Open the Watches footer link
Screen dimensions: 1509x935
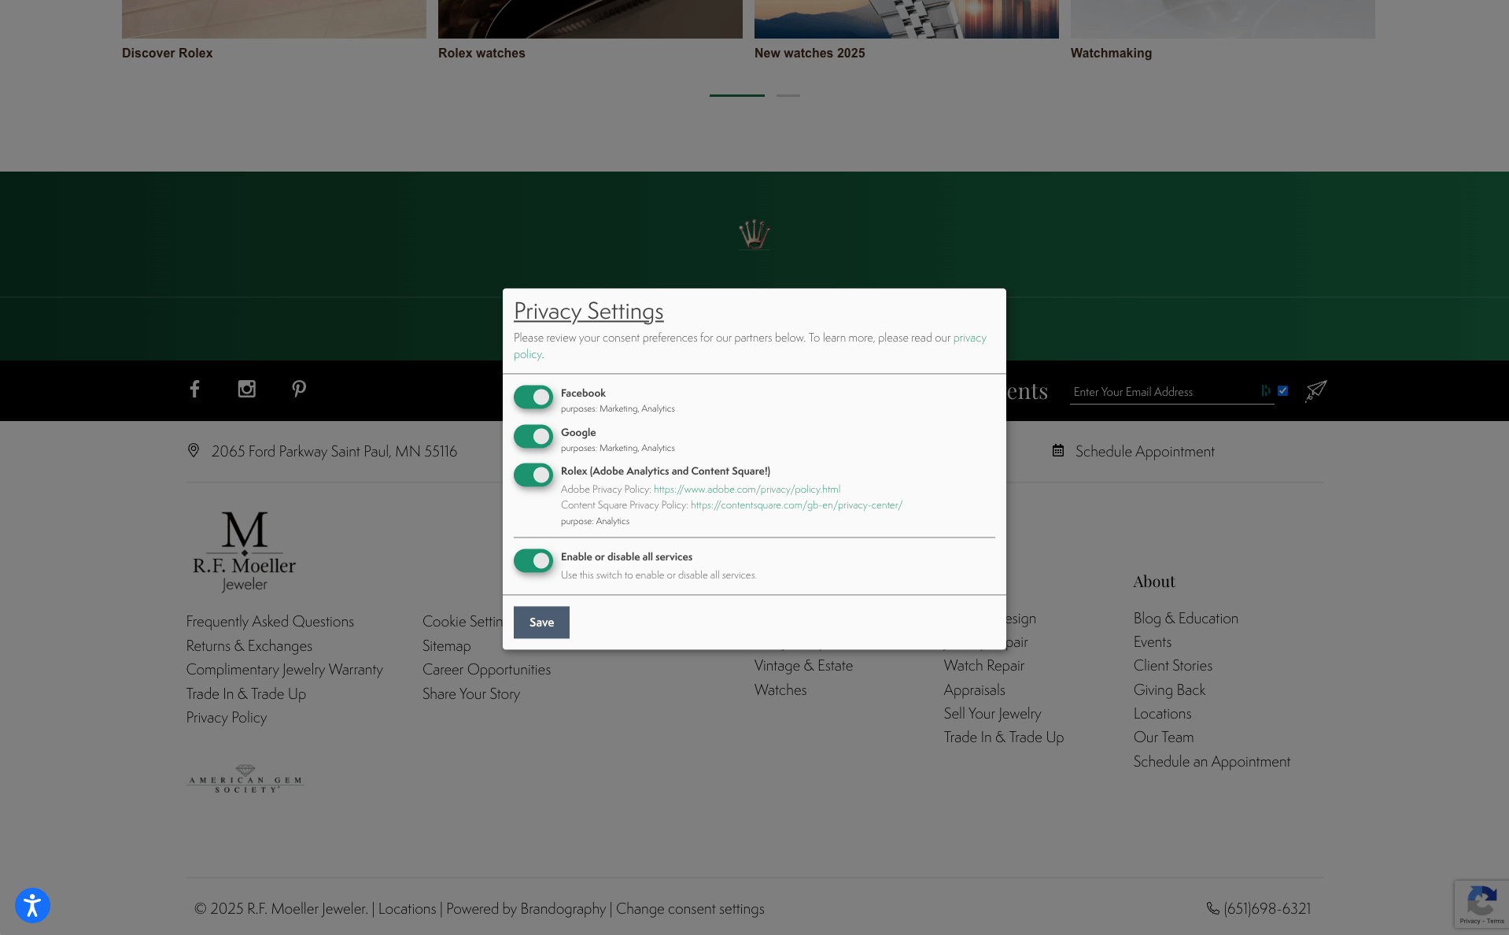(780, 690)
